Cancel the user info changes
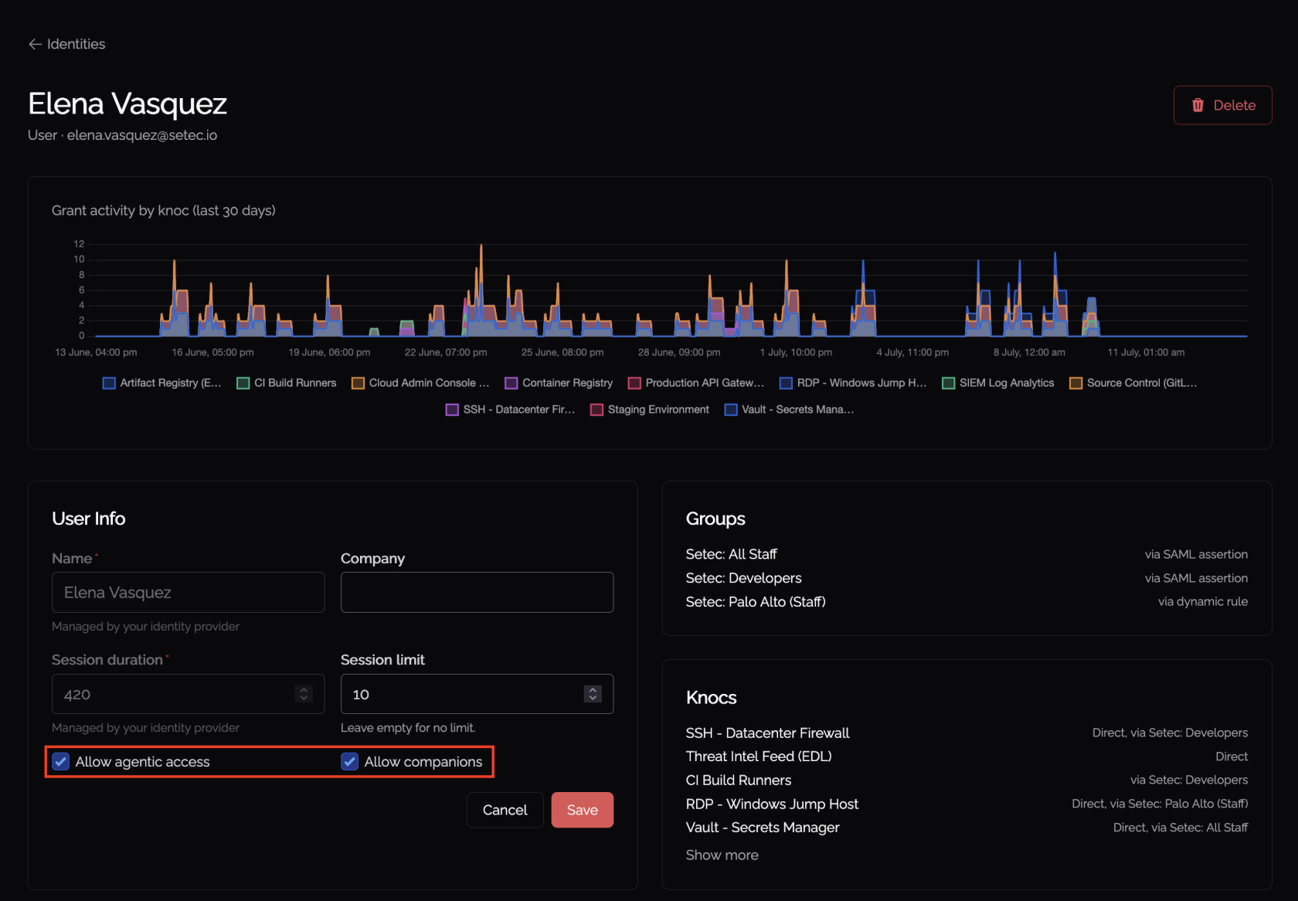Viewport: 1298px width, 901px height. [505, 810]
